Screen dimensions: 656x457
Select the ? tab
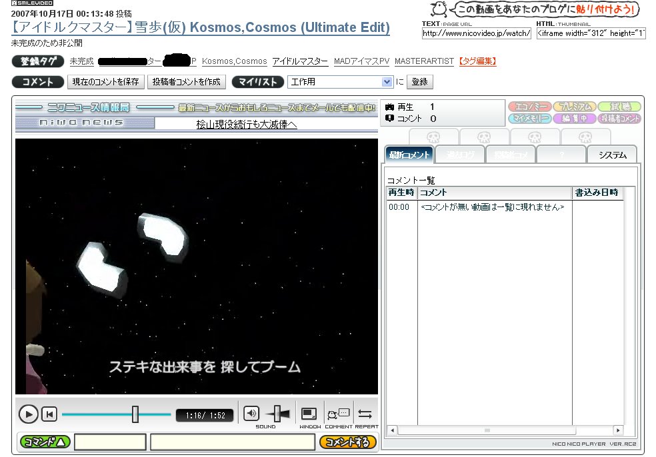coord(561,155)
